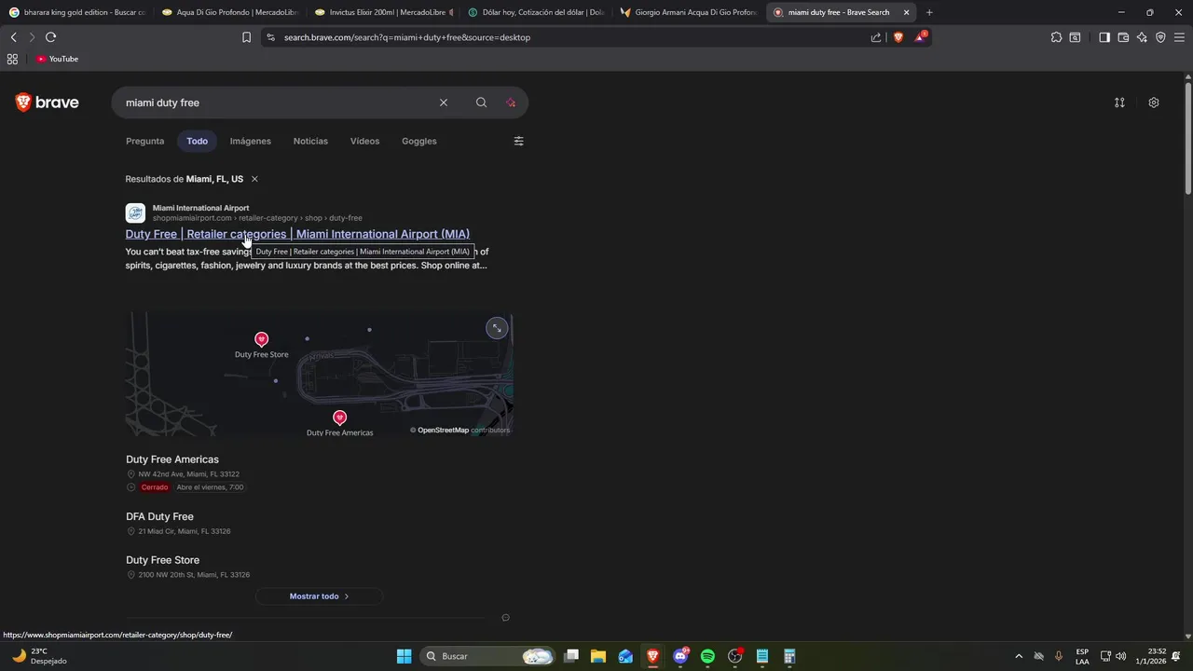
Task: Open the share page icon in address bar
Action: [876, 37]
